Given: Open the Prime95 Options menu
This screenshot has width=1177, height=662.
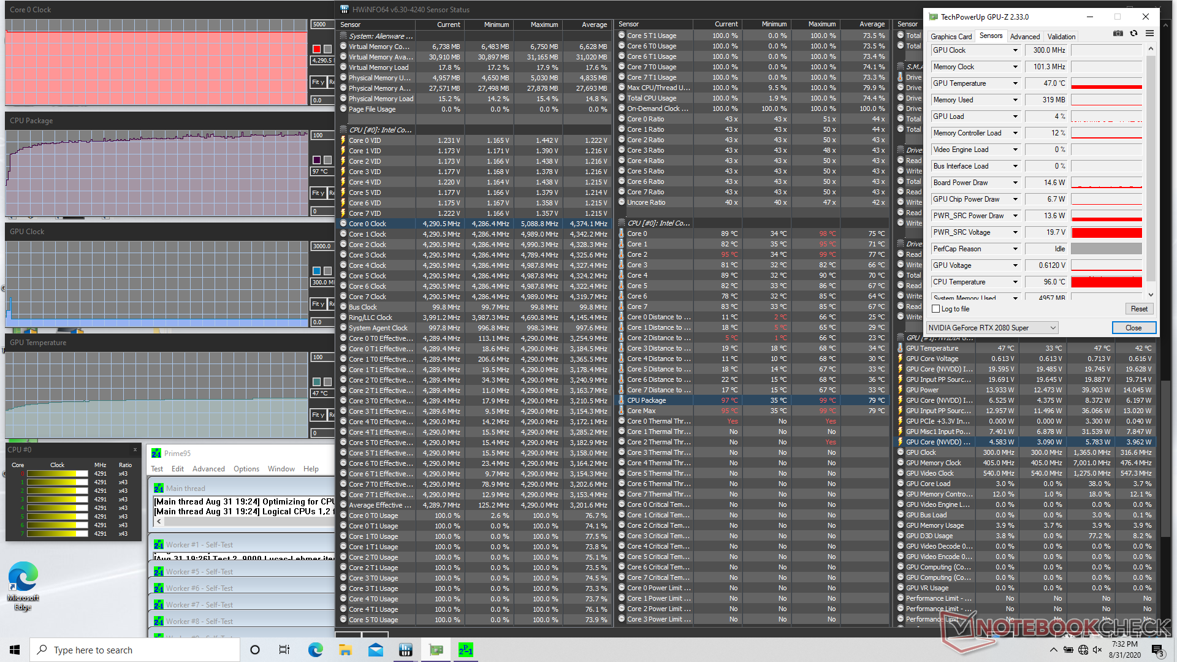Looking at the screenshot, I should pos(246,469).
